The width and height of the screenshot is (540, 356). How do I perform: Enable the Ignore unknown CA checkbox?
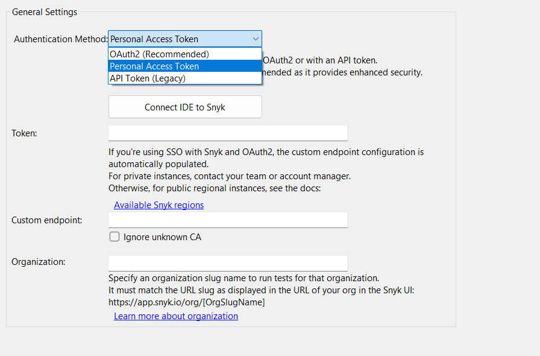coord(115,237)
